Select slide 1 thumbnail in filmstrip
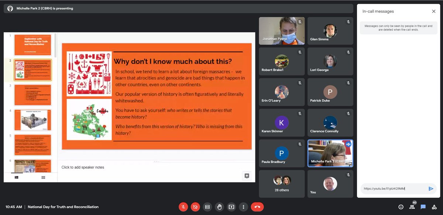This screenshot has height=215, width=443. [x=33, y=45]
